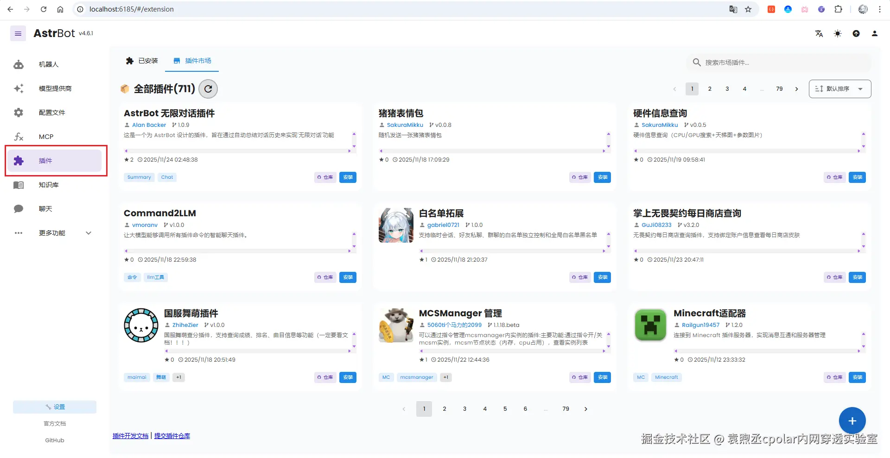Bookmark this page with the star icon
Image resolution: width=890 pixels, height=458 pixels.
[x=748, y=9]
